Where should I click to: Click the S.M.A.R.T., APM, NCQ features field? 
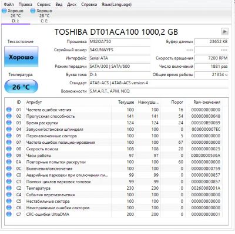tap(159, 91)
